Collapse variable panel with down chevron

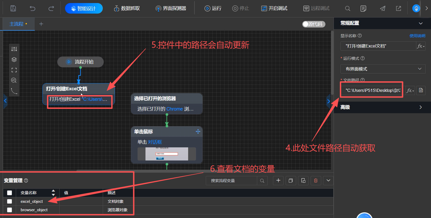pyautogui.click(x=328, y=181)
